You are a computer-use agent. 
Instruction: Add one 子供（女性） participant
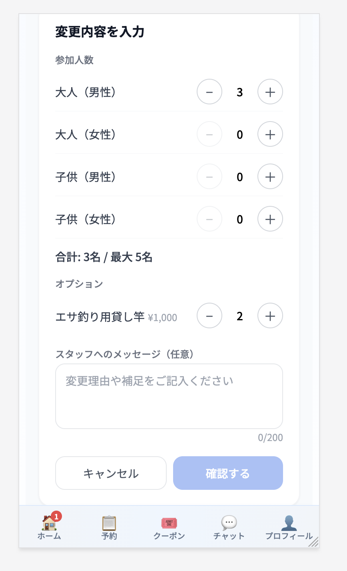(270, 219)
